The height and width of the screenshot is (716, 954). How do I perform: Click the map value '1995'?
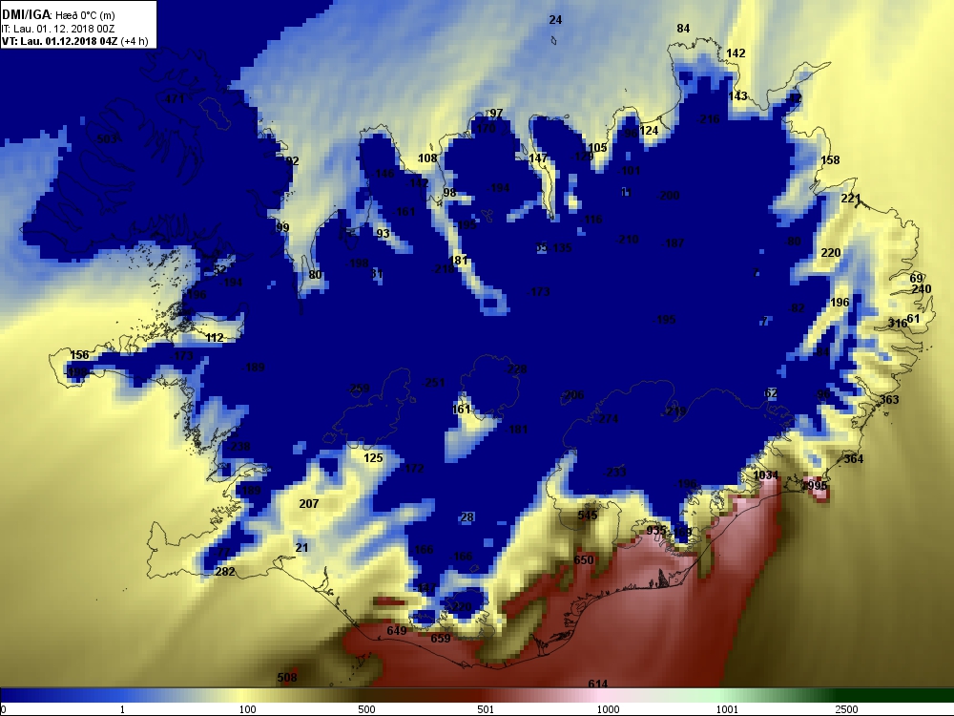(815, 486)
